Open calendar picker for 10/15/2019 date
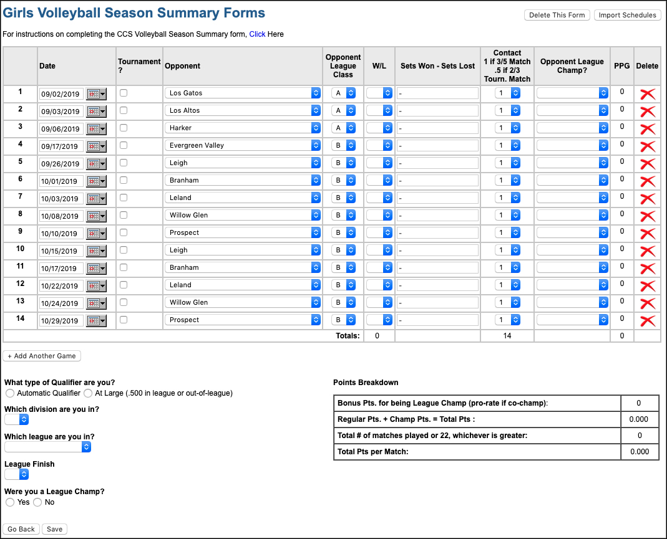The height and width of the screenshot is (539, 667). 96,250
